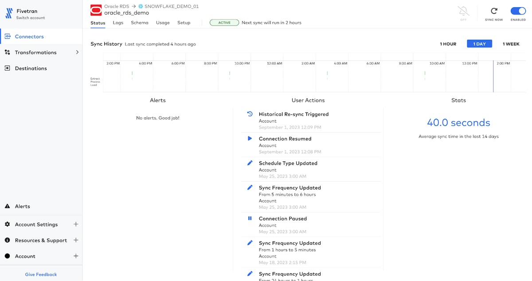
Task: Click the Switch account link
Action: coord(31,18)
